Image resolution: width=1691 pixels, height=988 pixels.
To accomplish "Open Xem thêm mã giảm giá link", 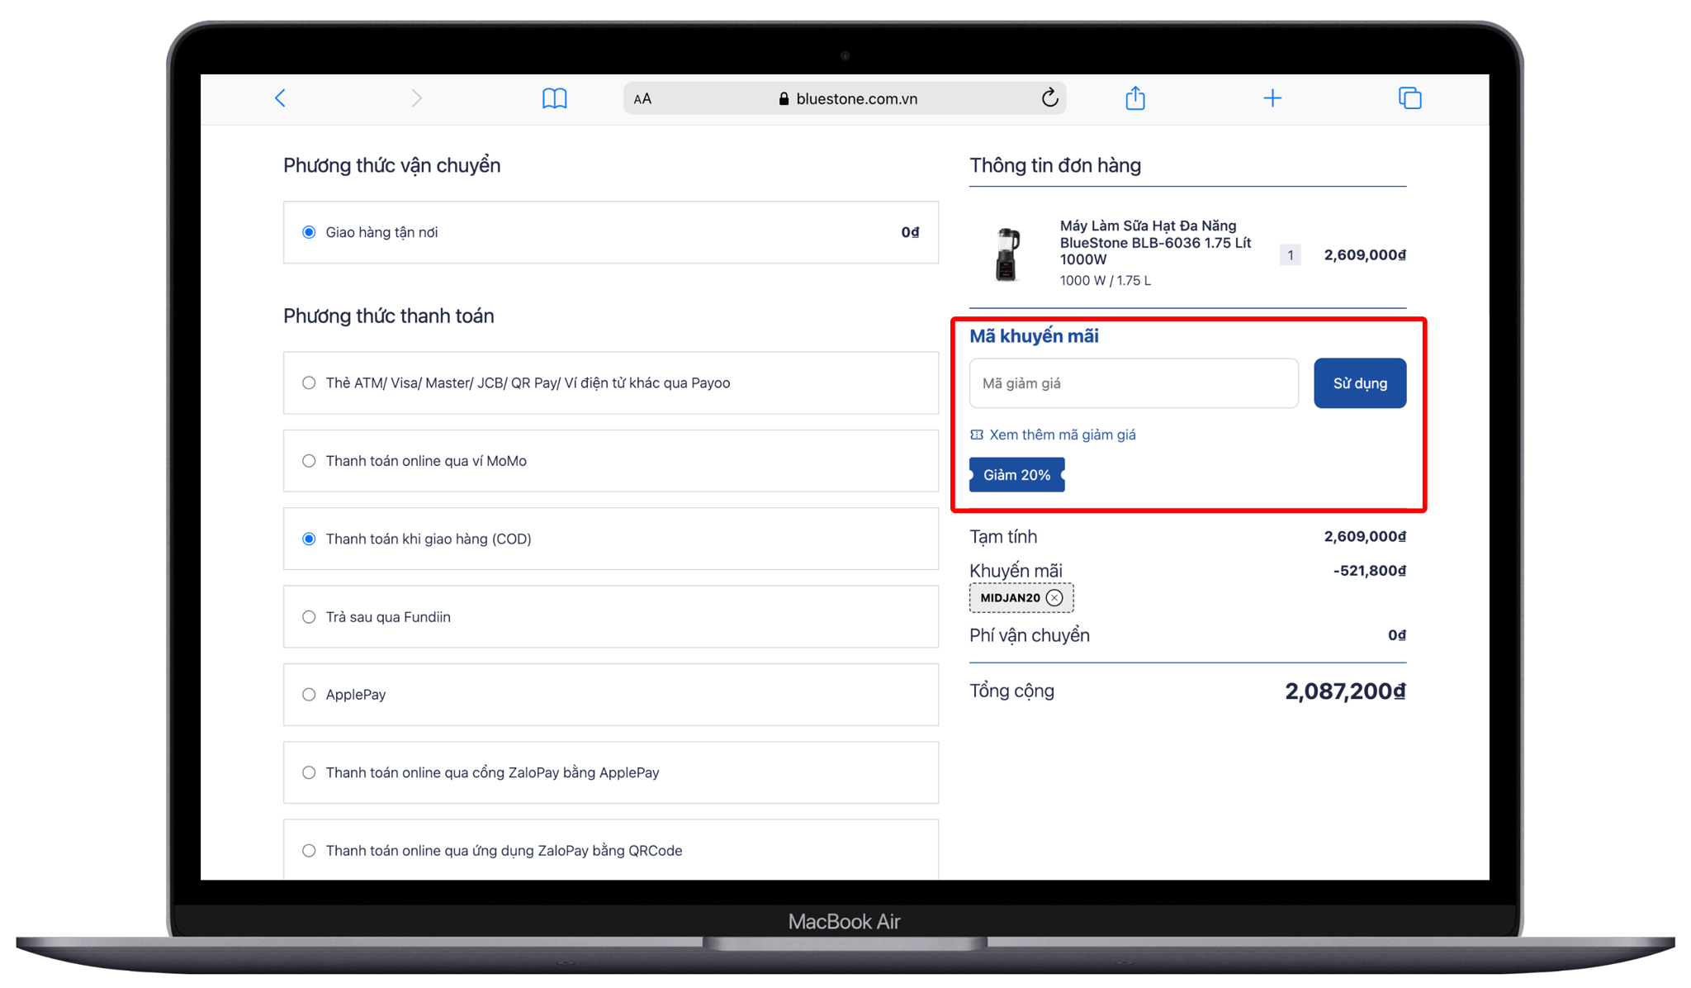I will pos(1062,435).
